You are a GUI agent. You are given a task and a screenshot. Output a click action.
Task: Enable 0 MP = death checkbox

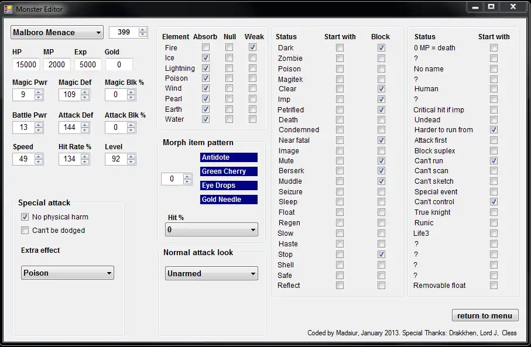tap(494, 48)
